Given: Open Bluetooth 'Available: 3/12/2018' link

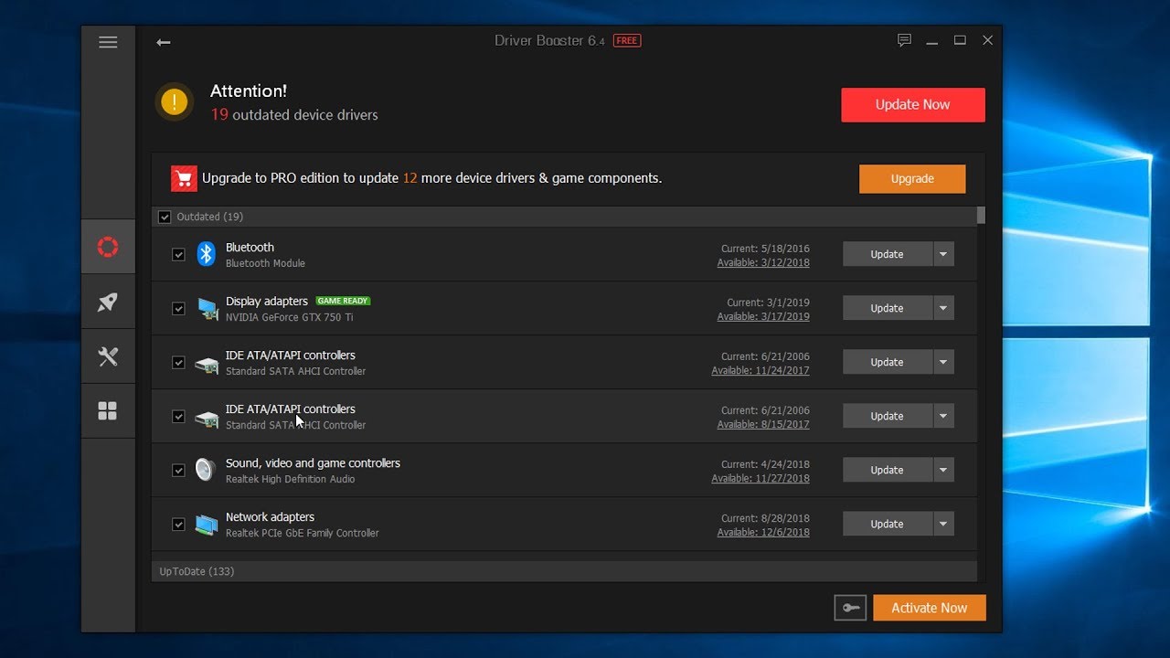Looking at the screenshot, I should (763, 263).
